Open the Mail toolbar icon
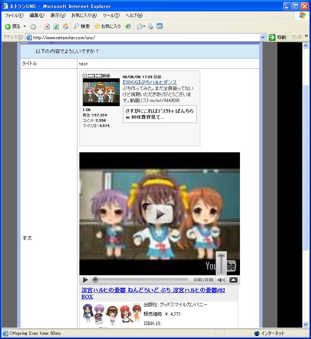Image resolution: width=311 pixels, height=339 pixels. tap(139, 26)
